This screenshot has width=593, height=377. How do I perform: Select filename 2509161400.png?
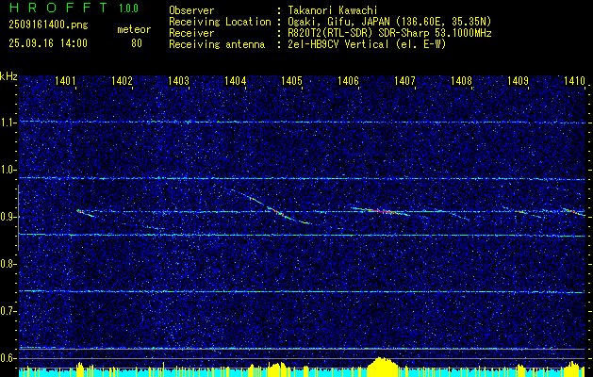[48, 25]
